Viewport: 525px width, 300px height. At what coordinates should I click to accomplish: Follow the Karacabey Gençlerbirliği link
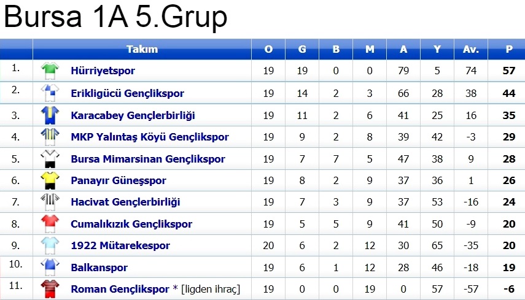(x=133, y=115)
